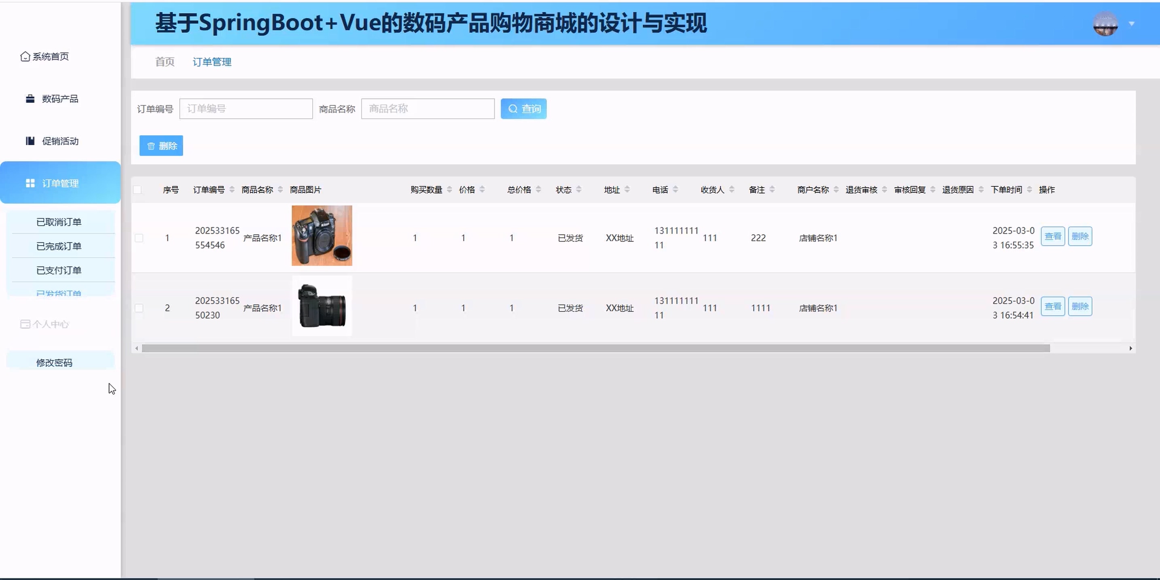Viewport: 1160px width, 580px height.
Task: Toggle the select-all header checkbox
Action: click(138, 190)
